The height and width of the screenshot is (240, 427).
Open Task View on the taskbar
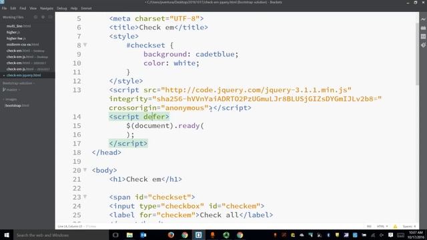click(115, 235)
